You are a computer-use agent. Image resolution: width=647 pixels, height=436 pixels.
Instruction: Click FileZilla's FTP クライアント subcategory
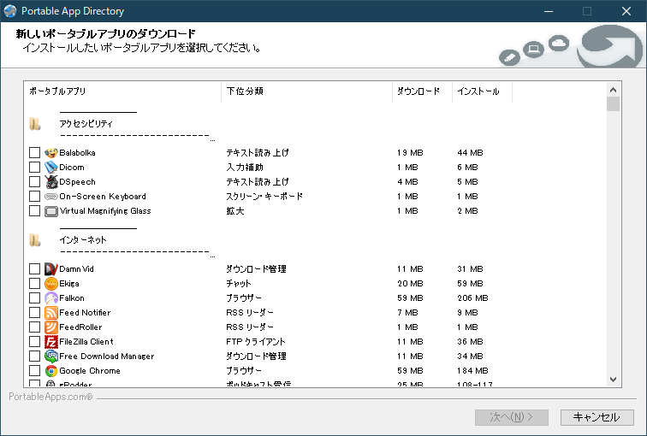pos(256,342)
